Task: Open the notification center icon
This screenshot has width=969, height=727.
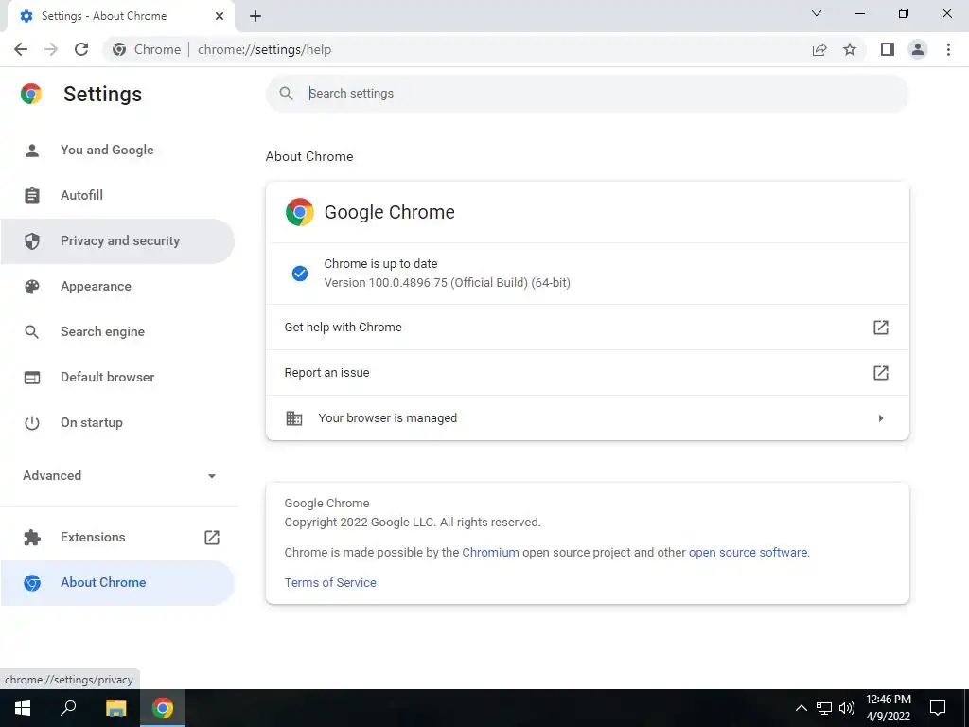Action: 938,708
